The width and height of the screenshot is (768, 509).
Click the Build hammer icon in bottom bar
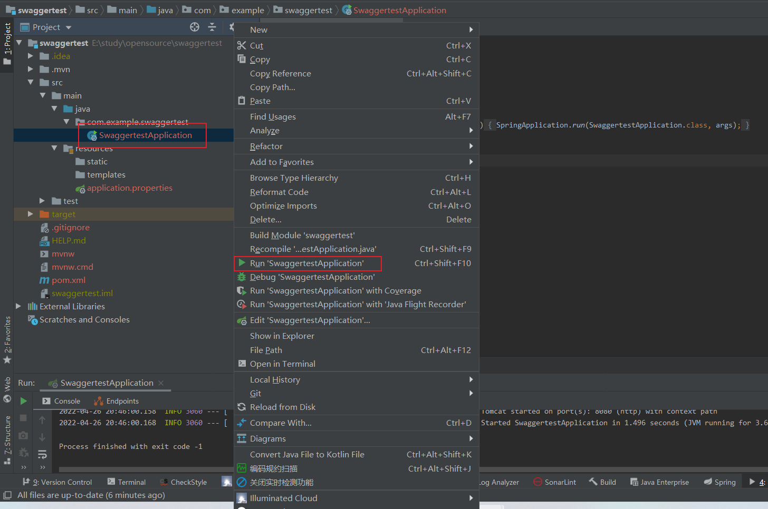593,482
